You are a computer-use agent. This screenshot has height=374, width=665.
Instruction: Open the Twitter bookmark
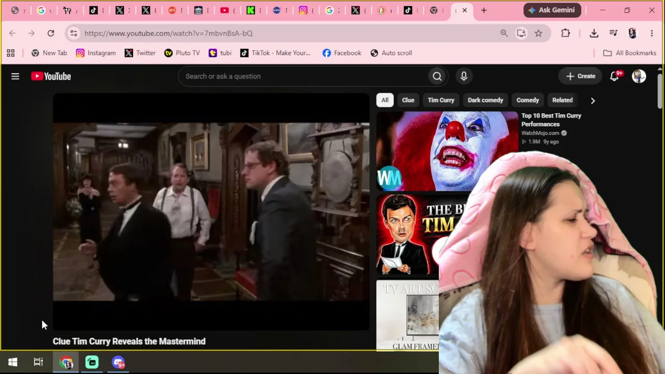140,53
